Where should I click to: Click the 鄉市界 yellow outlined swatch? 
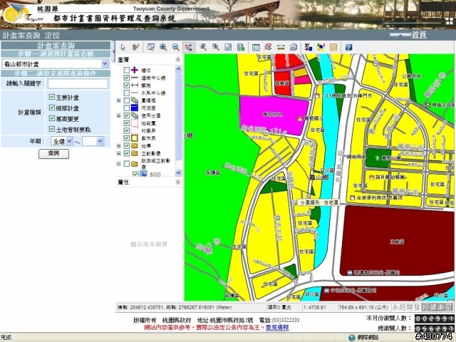(135, 138)
